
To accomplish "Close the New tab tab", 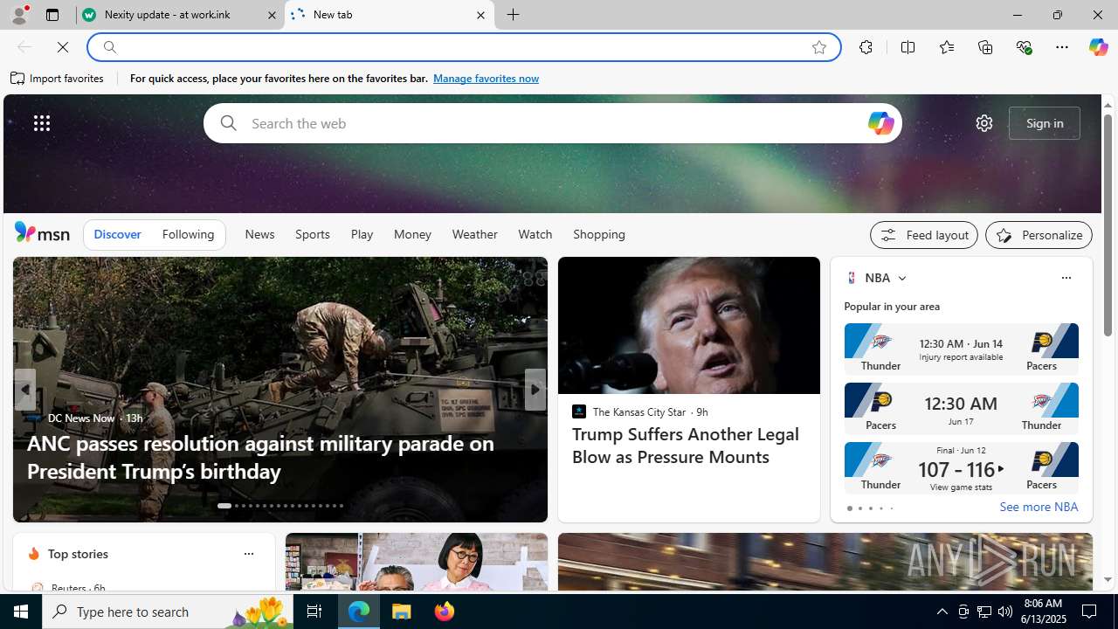I will 480,15.
